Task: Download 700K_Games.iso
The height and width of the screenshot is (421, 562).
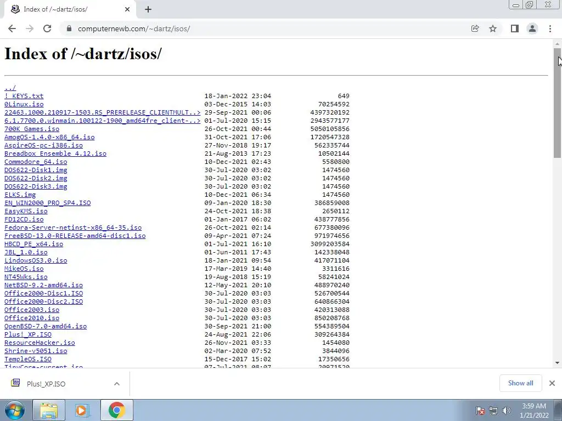Action: (32, 129)
